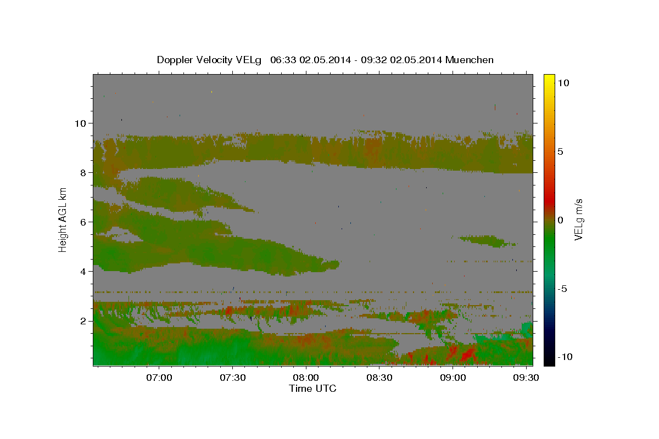Click the colorbar value 10 label
Screen dimensions: 659x439
[564, 82]
